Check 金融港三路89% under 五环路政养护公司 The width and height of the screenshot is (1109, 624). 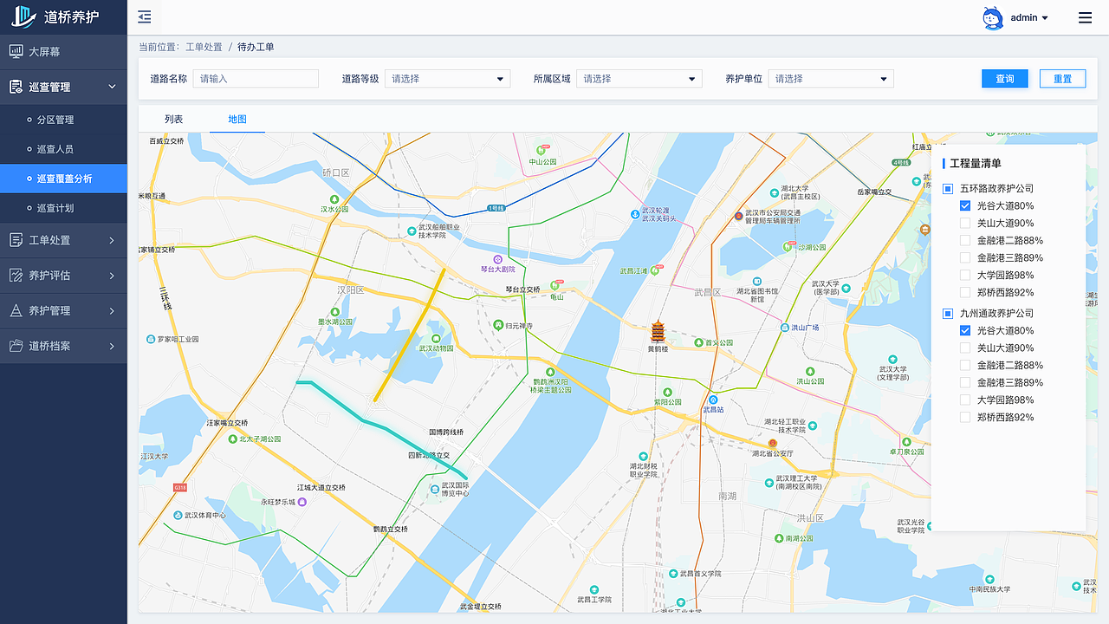coord(965,257)
